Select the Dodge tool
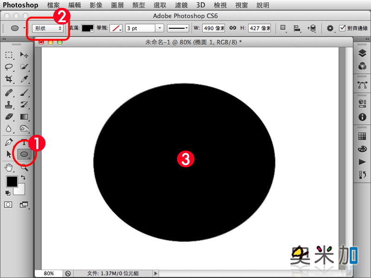This screenshot has width=371, height=278. (x=24, y=129)
